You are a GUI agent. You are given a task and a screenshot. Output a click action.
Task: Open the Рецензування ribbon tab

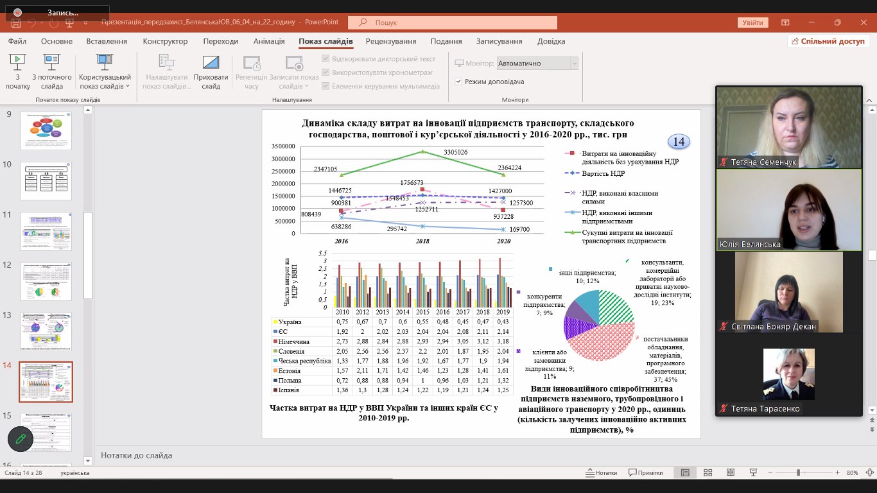click(x=391, y=41)
